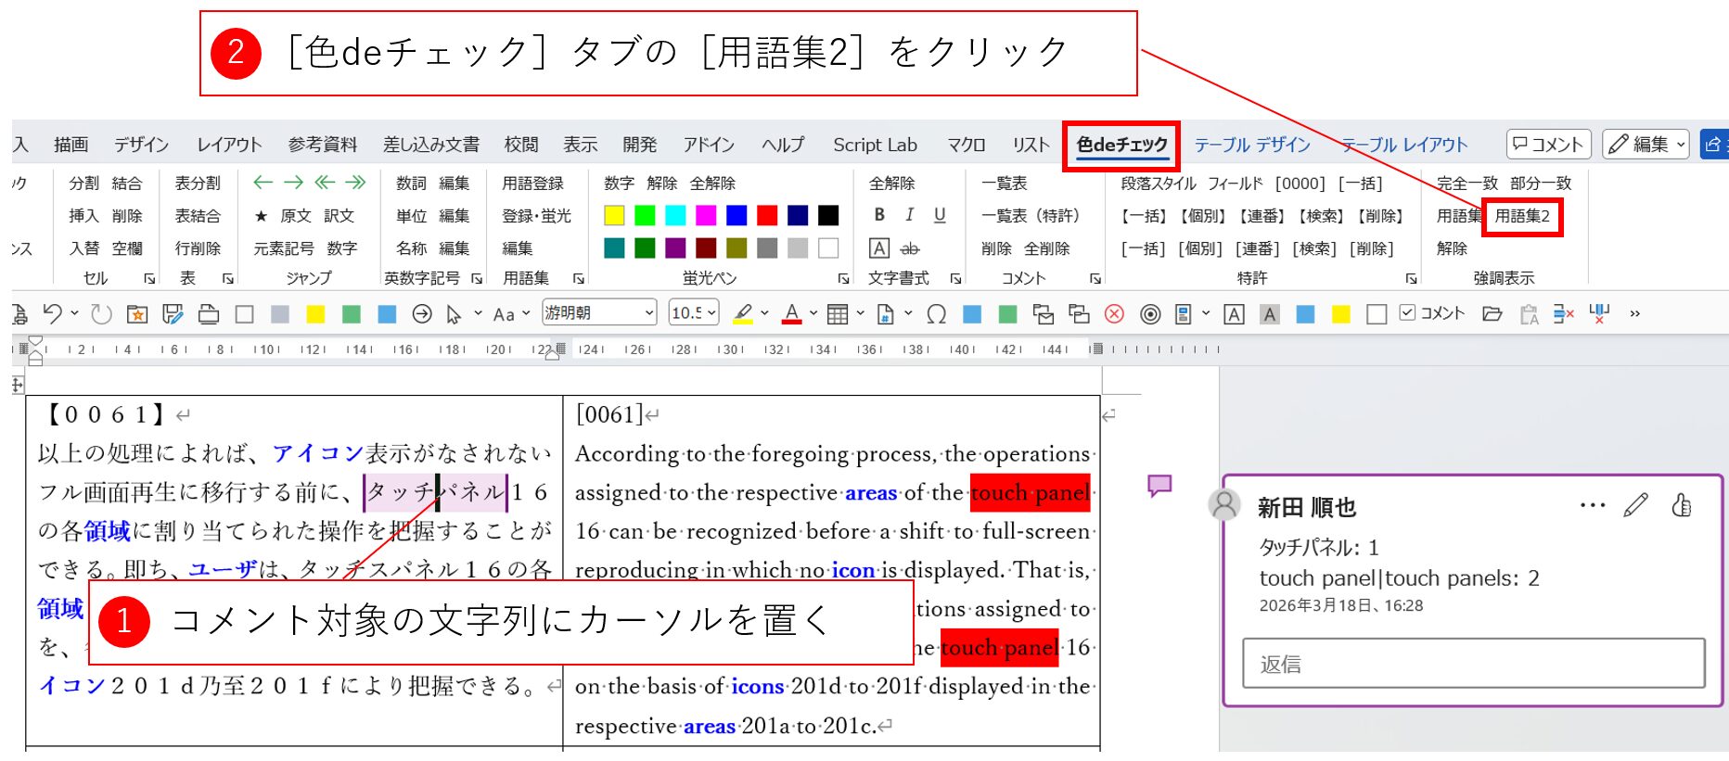The width and height of the screenshot is (1729, 761).
Task: Open the font name dropdown 游明朝
Action: (598, 313)
